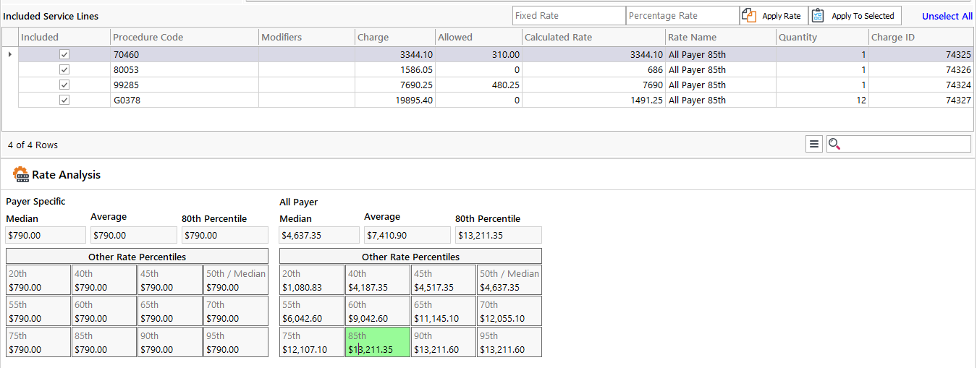Click the Apply To Selected clipboard icon

(818, 16)
